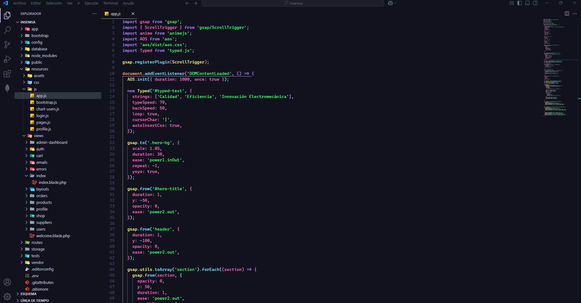This screenshot has width=581, height=303.
Task: Toggle the bottom panel
Action: pyautogui.click(x=527, y=3)
